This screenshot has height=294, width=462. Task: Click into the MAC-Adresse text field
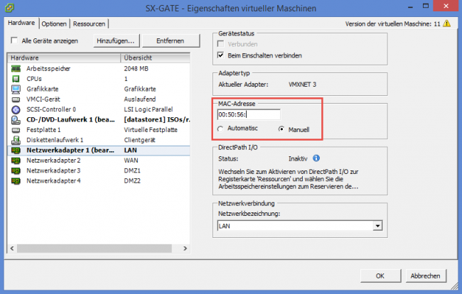248,114
